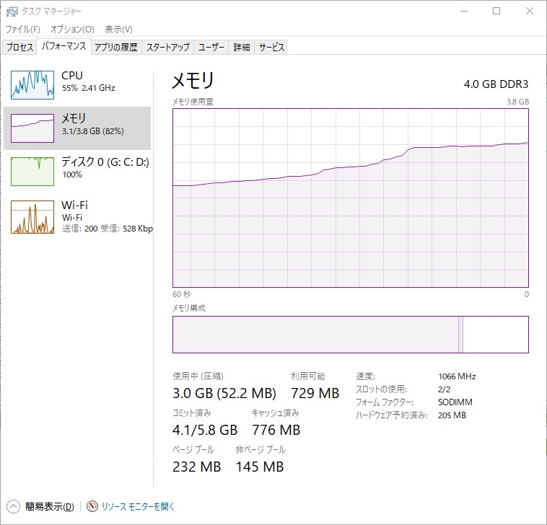Open the リソース モニターを開く link

138,506
